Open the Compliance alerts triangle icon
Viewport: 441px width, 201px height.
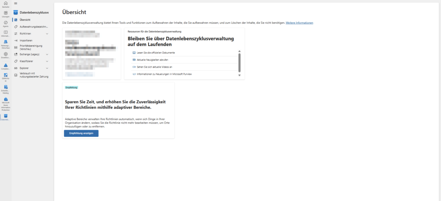(x=6, y=65)
